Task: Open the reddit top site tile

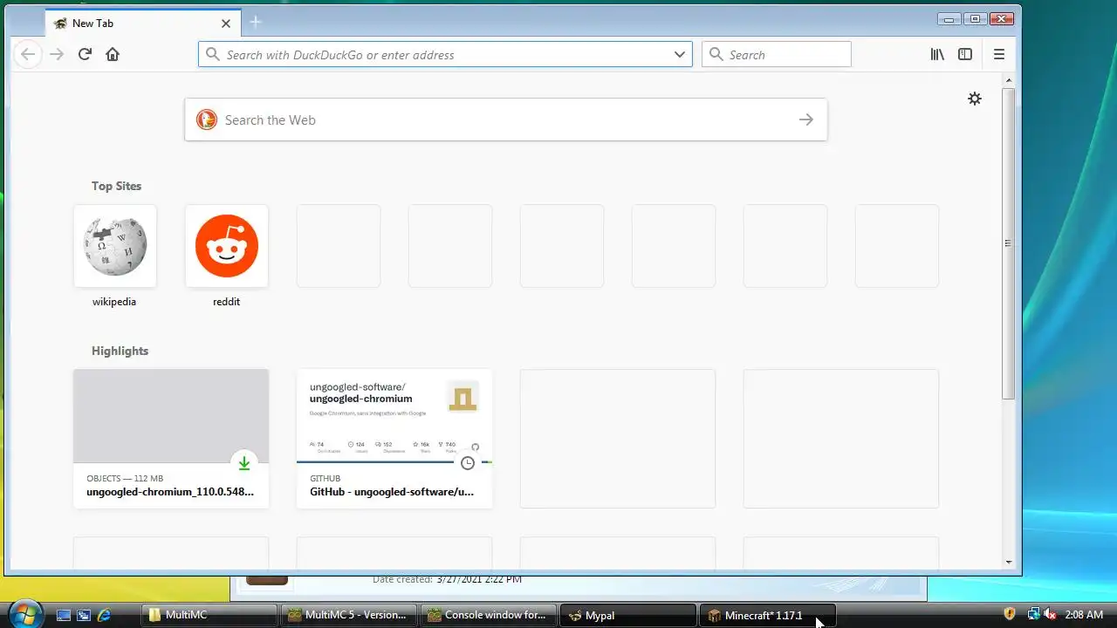Action: pos(227,246)
